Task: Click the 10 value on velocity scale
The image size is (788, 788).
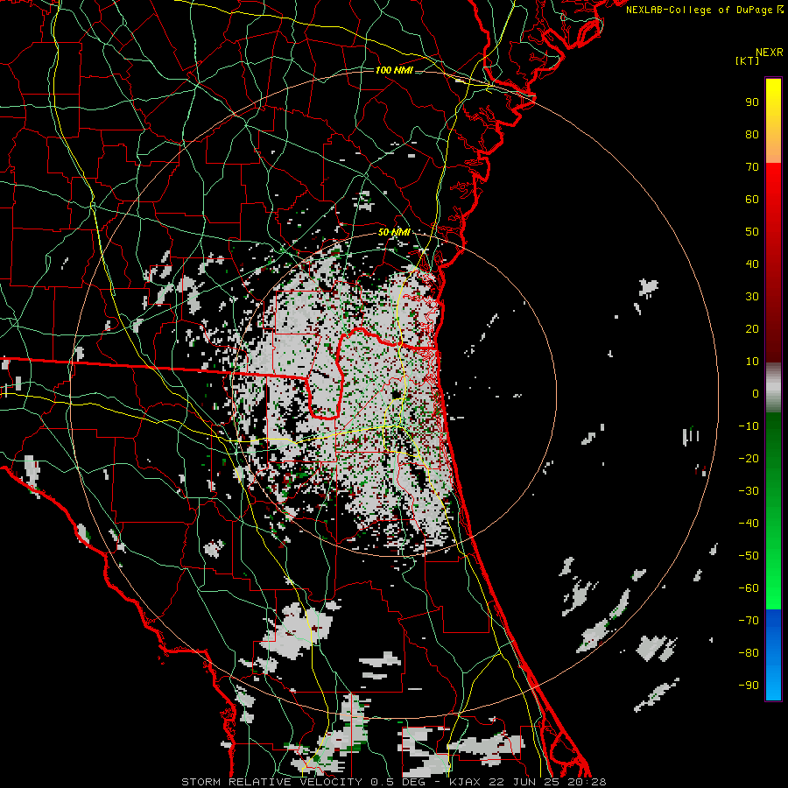Action: (752, 362)
